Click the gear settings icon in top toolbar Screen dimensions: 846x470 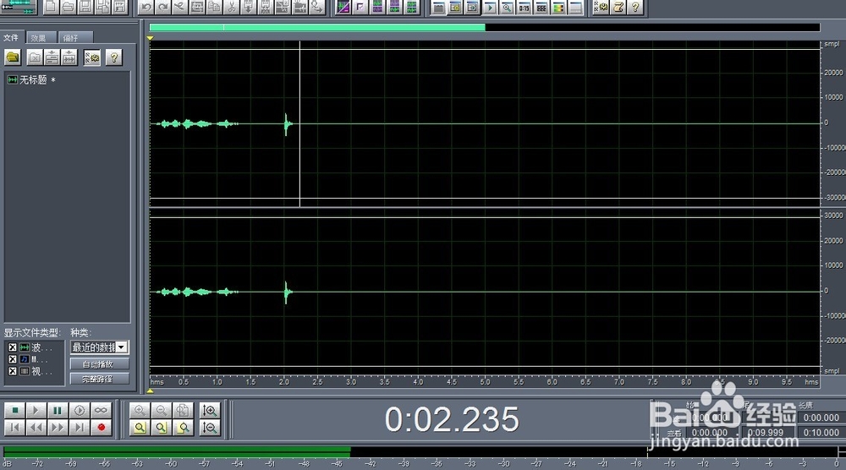coord(601,7)
